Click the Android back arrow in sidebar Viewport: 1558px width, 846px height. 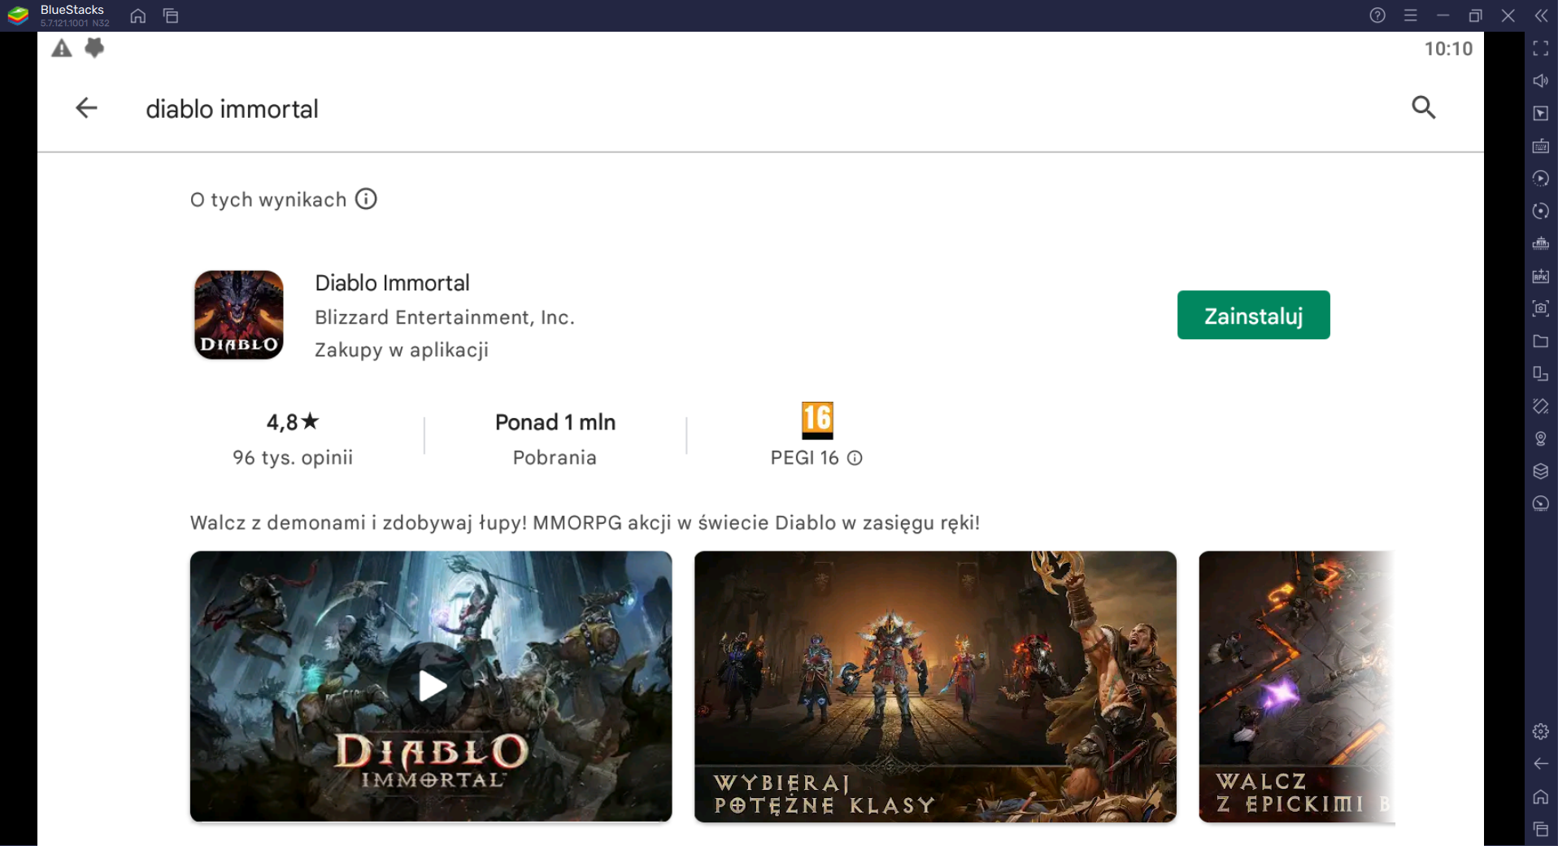click(1540, 764)
